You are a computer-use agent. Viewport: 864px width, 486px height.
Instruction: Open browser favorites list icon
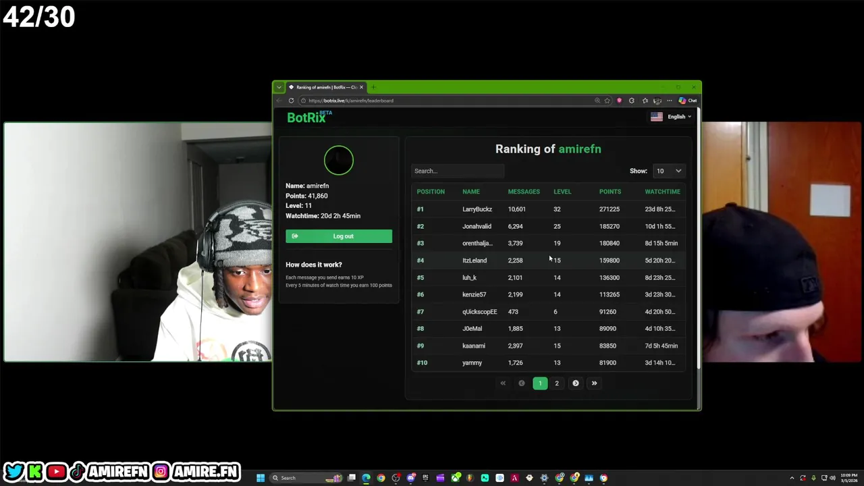click(645, 101)
